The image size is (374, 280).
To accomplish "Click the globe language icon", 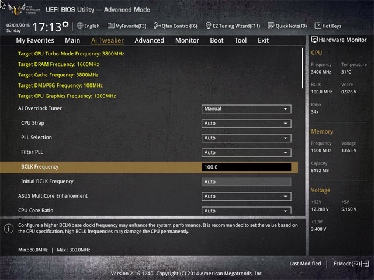I will click(x=80, y=26).
